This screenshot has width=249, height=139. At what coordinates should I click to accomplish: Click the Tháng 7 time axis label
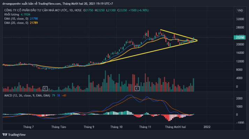[x=29, y=127]
